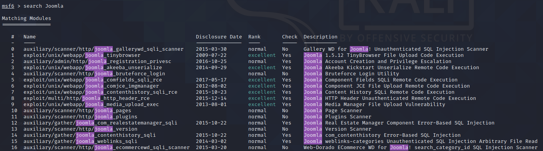Viewport: 543px width, 151px height.
Task: Click the disclosure date 2014-03-02
Action: (211, 141)
